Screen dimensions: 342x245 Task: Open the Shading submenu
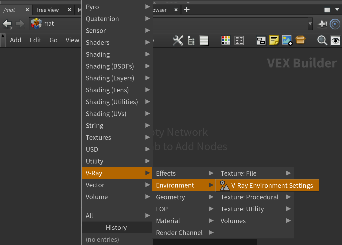(x=117, y=54)
